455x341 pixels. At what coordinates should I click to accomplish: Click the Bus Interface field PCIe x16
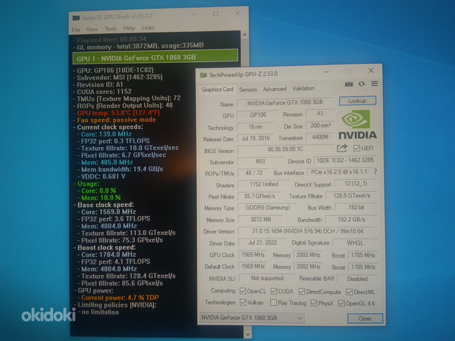tap(339, 172)
